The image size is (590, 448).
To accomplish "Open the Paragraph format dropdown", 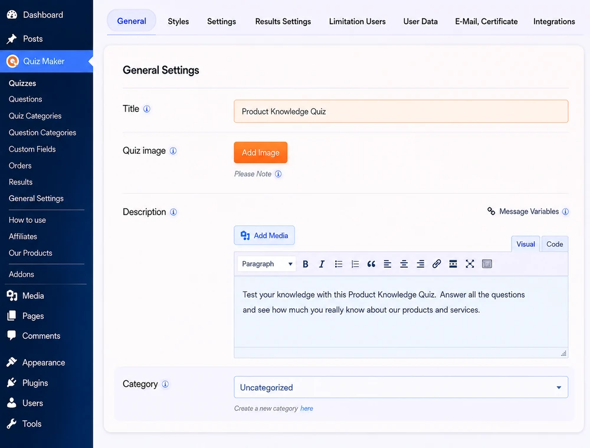I will (x=267, y=264).
